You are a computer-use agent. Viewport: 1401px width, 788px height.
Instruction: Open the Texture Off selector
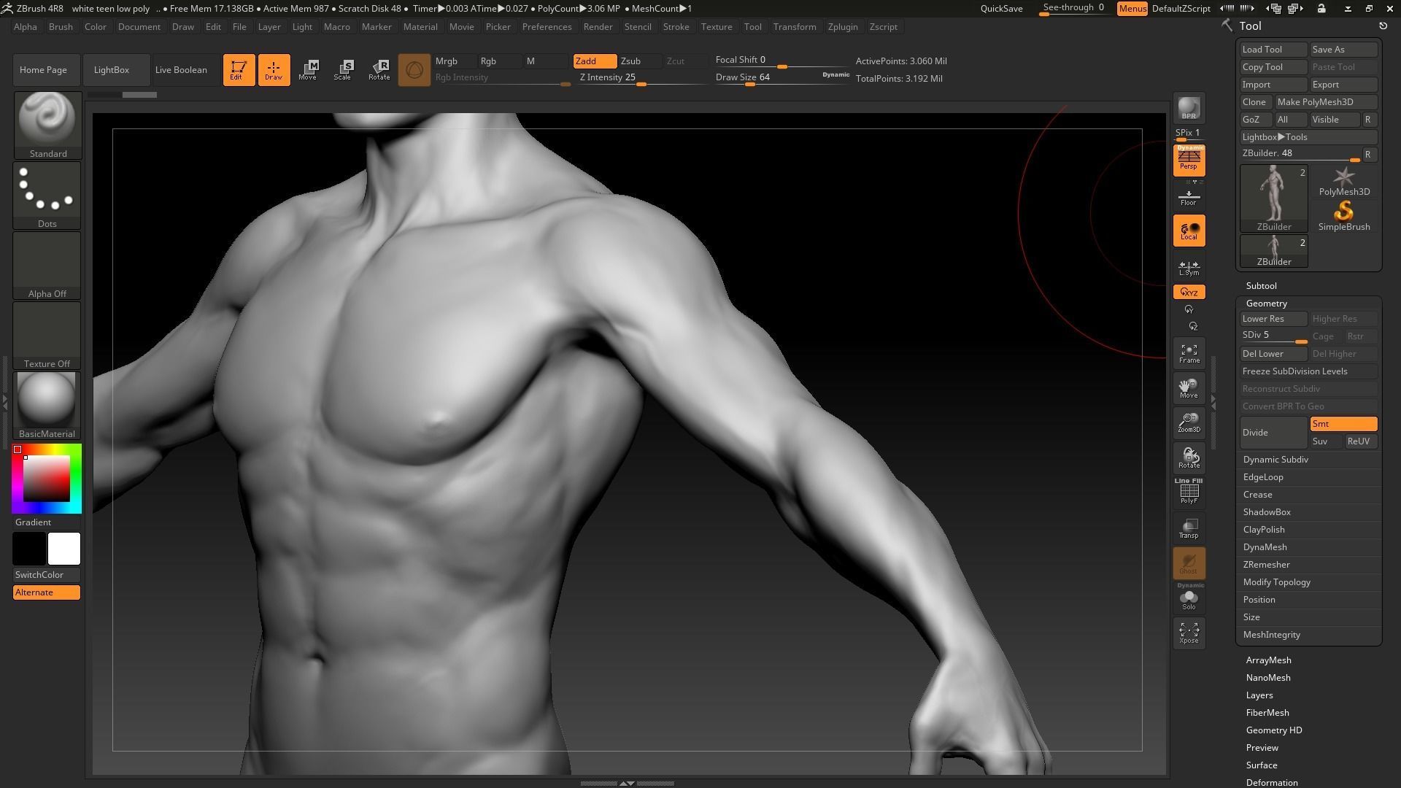pyautogui.click(x=47, y=335)
